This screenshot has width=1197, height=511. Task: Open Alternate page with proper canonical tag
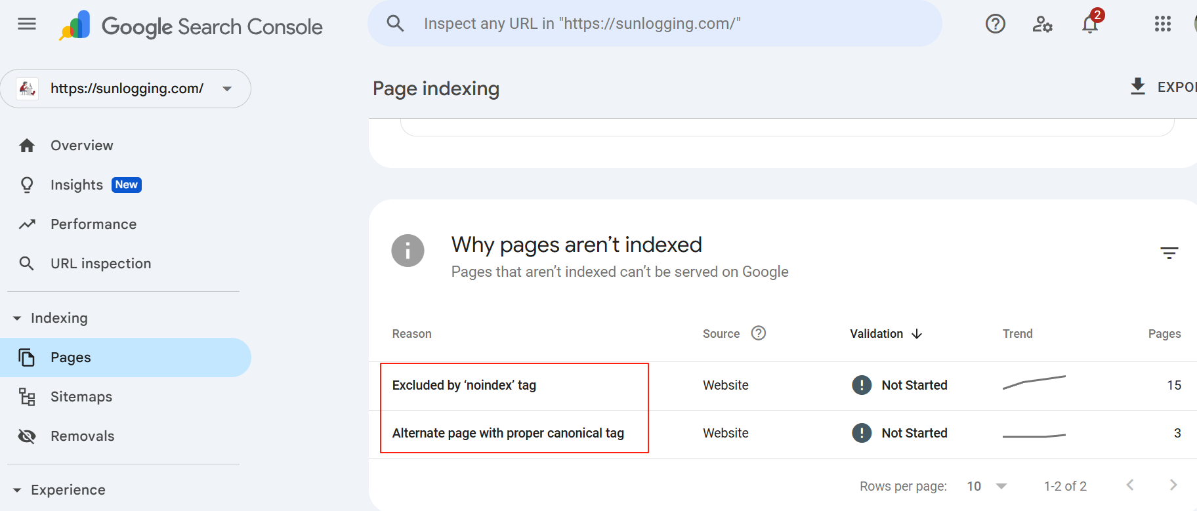[x=508, y=433]
